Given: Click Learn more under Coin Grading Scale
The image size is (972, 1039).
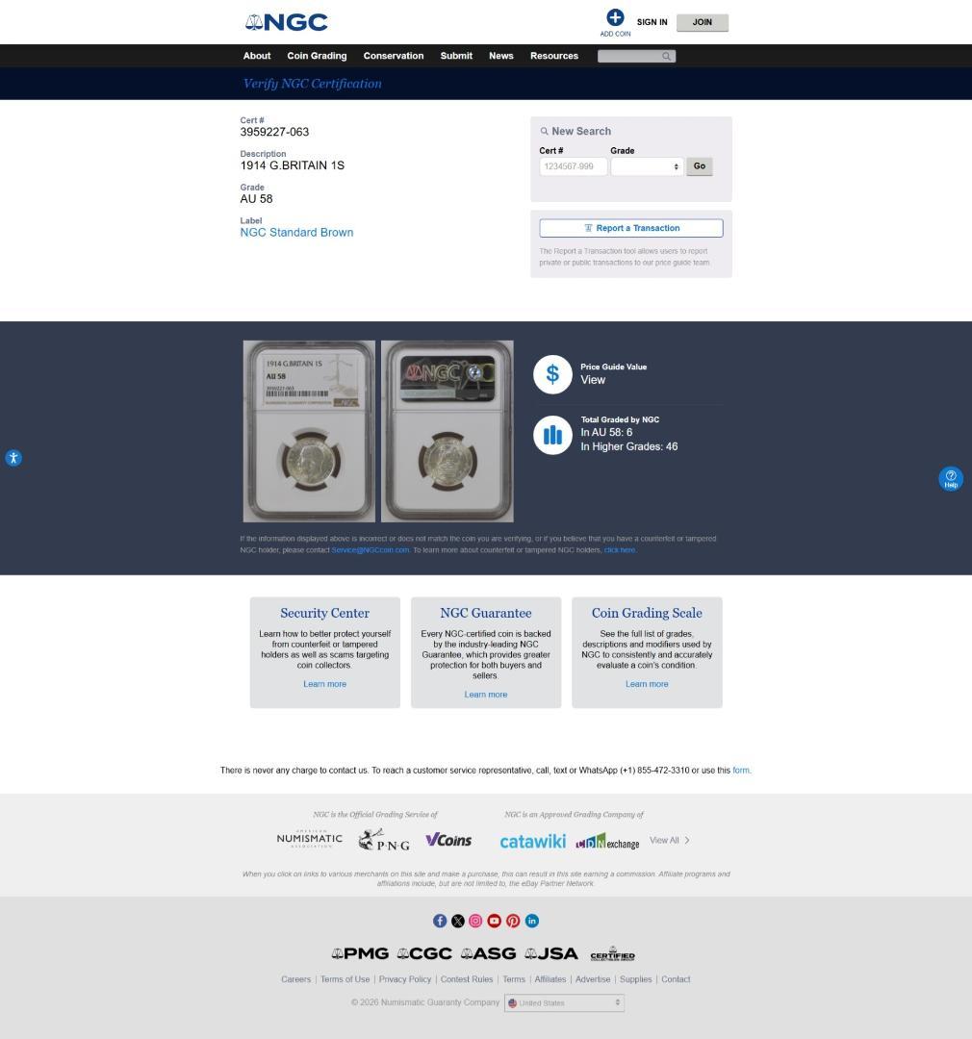Looking at the screenshot, I should click(x=647, y=684).
